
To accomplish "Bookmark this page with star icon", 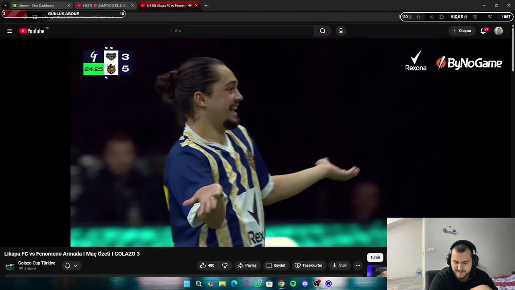I will click(x=418, y=17).
